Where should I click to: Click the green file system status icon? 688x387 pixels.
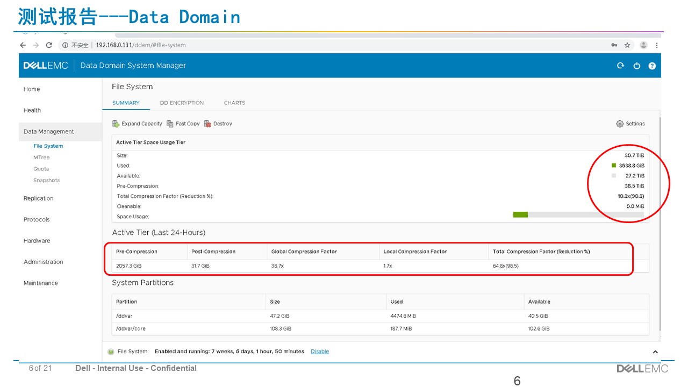[111, 352]
